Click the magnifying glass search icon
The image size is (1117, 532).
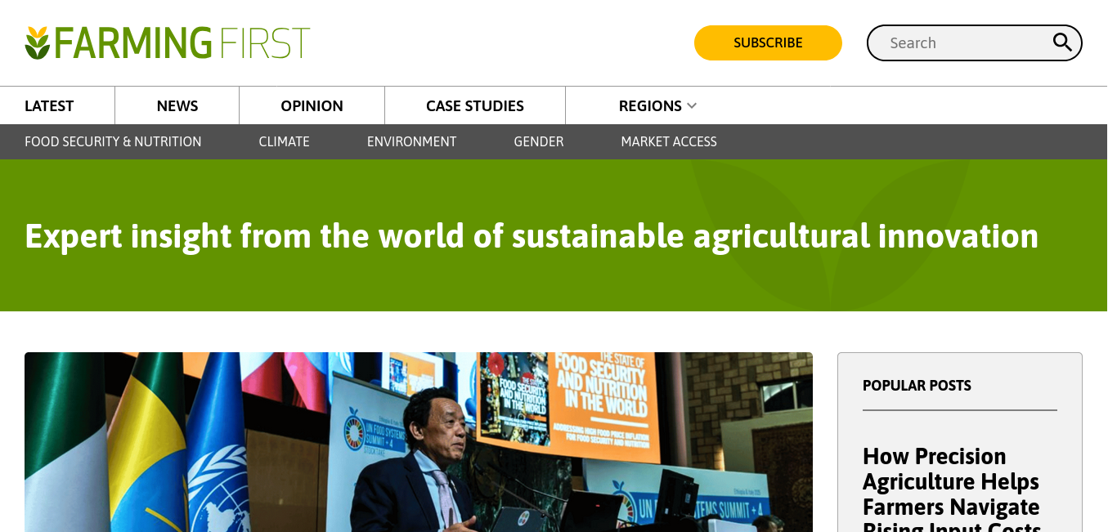point(1061,42)
